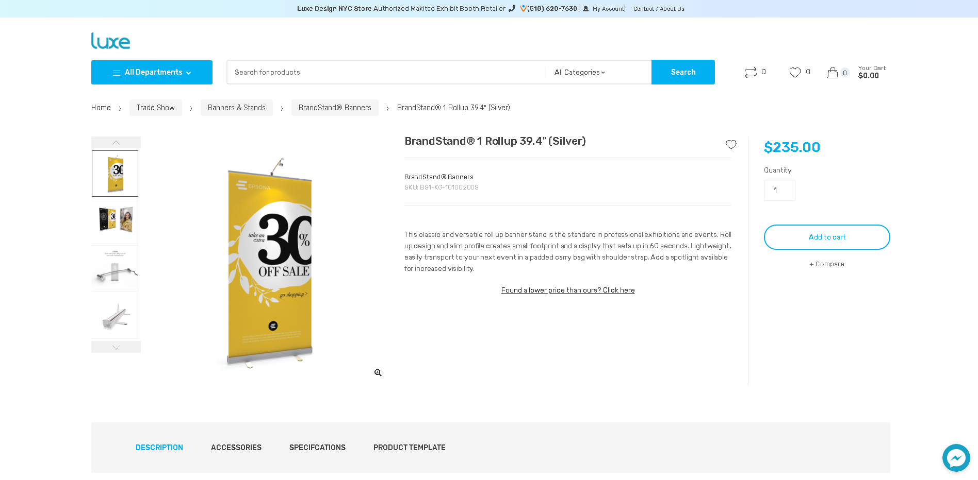Expand the All Departments menu

tap(152, 72)
